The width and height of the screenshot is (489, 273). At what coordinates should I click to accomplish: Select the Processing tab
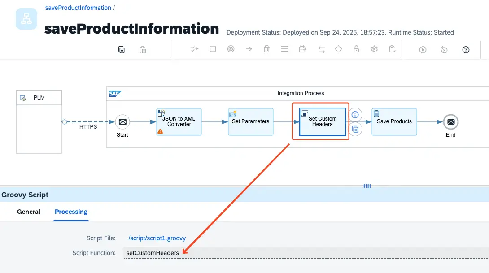point(71,212)
